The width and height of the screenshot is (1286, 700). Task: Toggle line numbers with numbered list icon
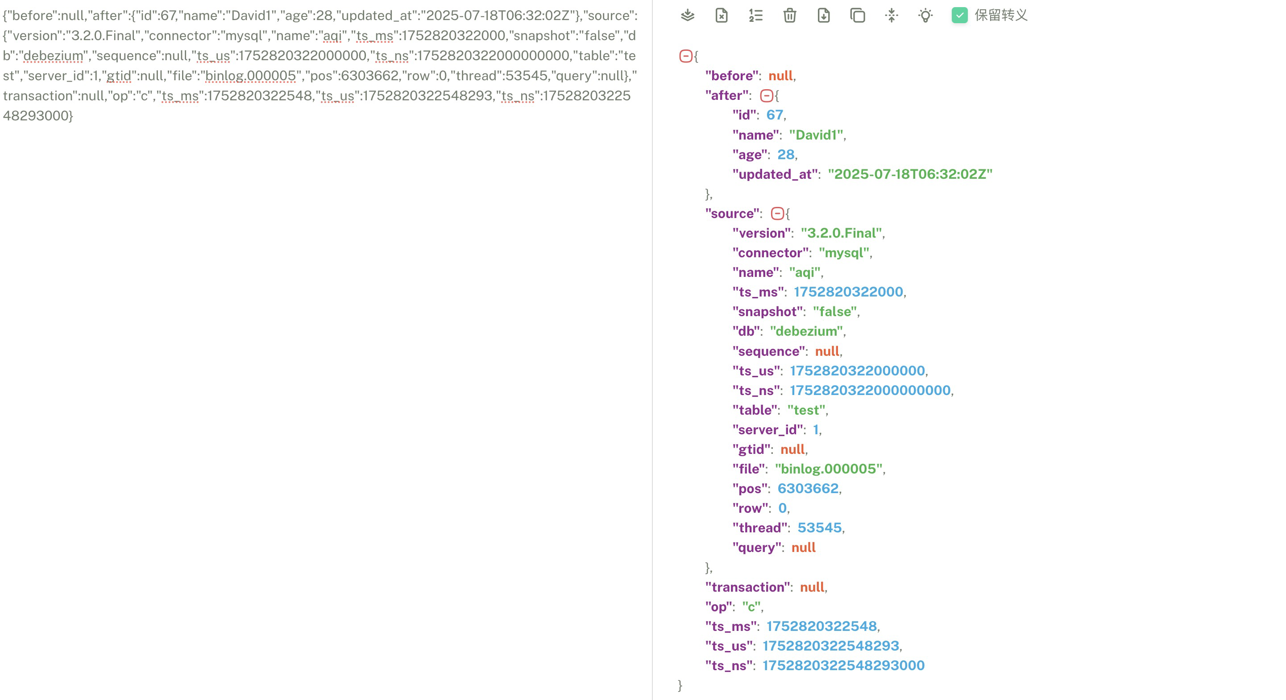click(x=755, y=16)
